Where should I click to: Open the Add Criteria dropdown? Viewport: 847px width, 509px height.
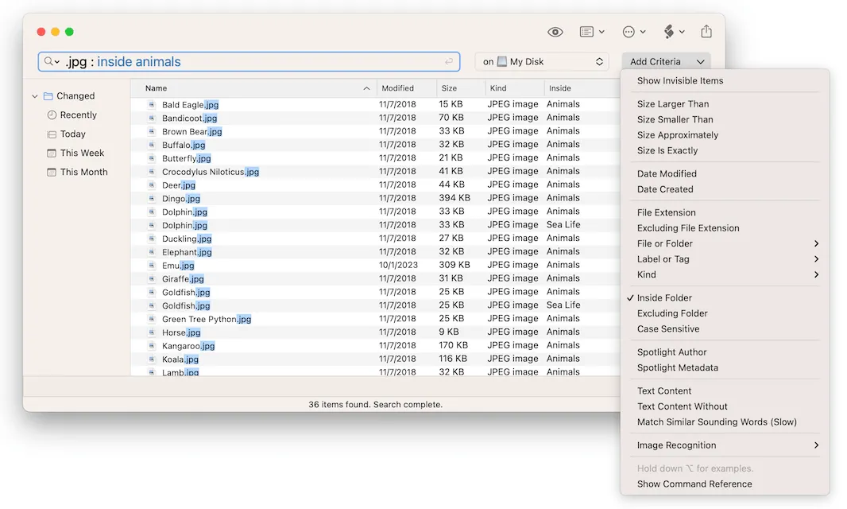(666, 61)
